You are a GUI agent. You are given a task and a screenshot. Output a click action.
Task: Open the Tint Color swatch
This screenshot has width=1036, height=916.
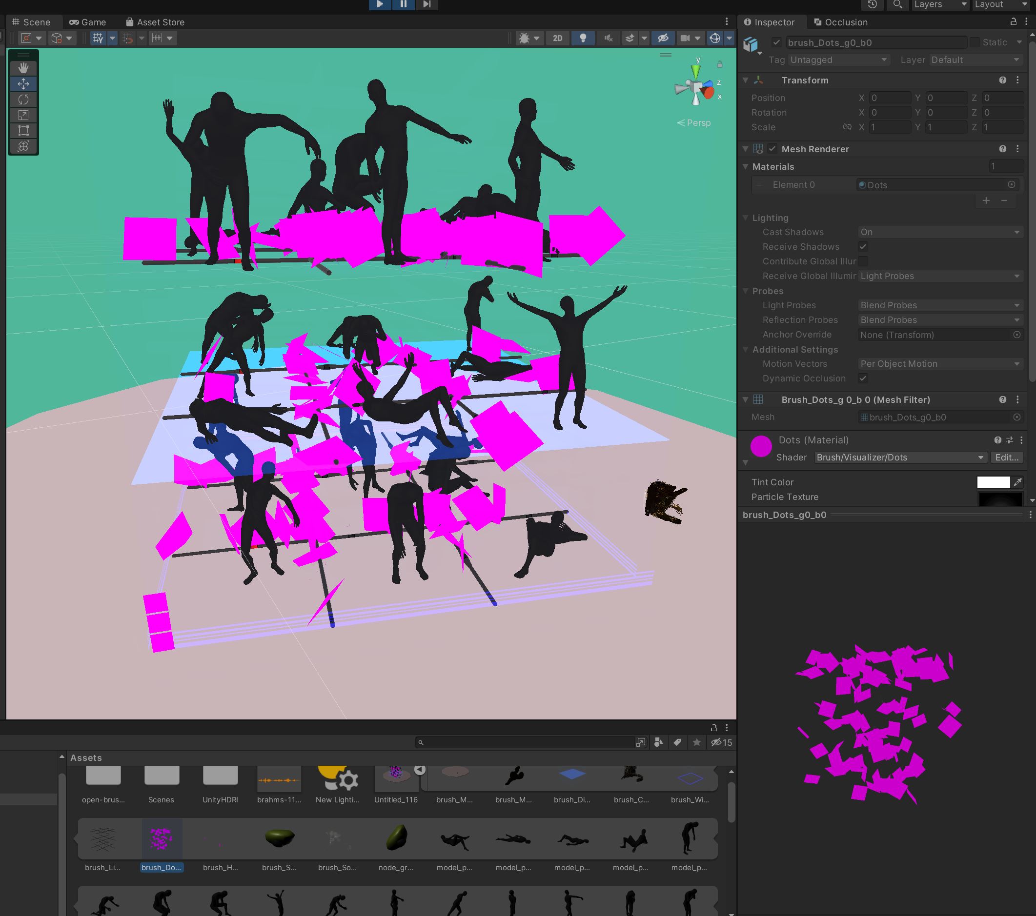click(x=993, y=482)
